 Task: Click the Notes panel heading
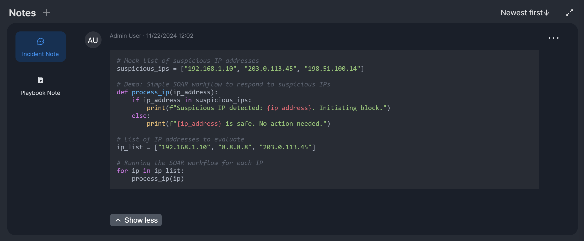coord(22,13)
